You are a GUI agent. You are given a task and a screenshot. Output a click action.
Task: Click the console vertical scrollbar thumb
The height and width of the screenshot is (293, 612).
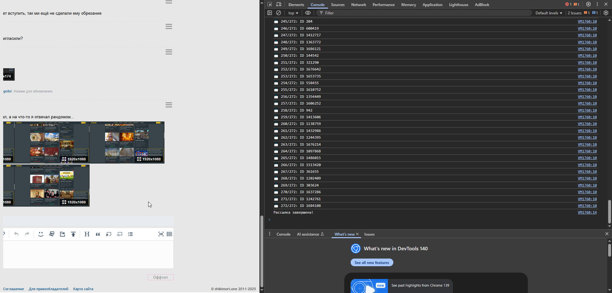coord(609,211)
